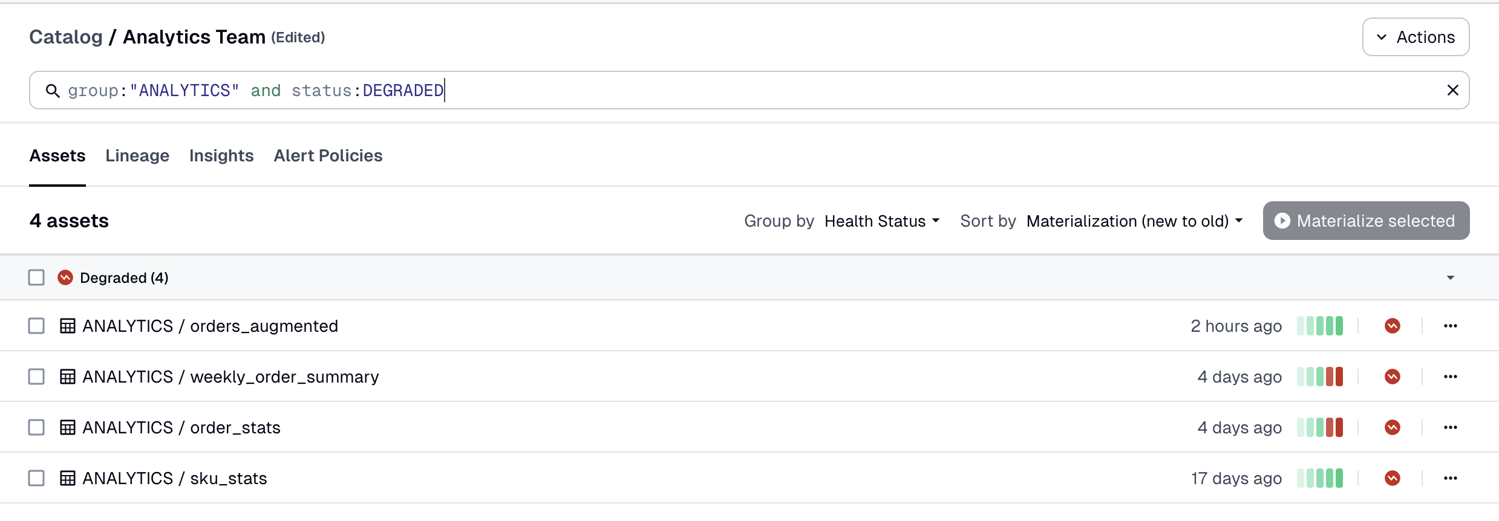
Task: Click the Materialize selected button
Action: [x=1365, y=220]
